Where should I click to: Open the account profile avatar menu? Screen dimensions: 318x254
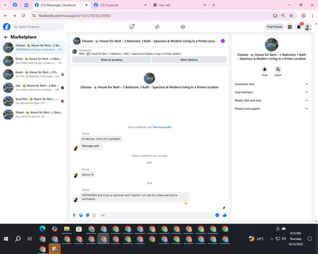tap(308, 27)
